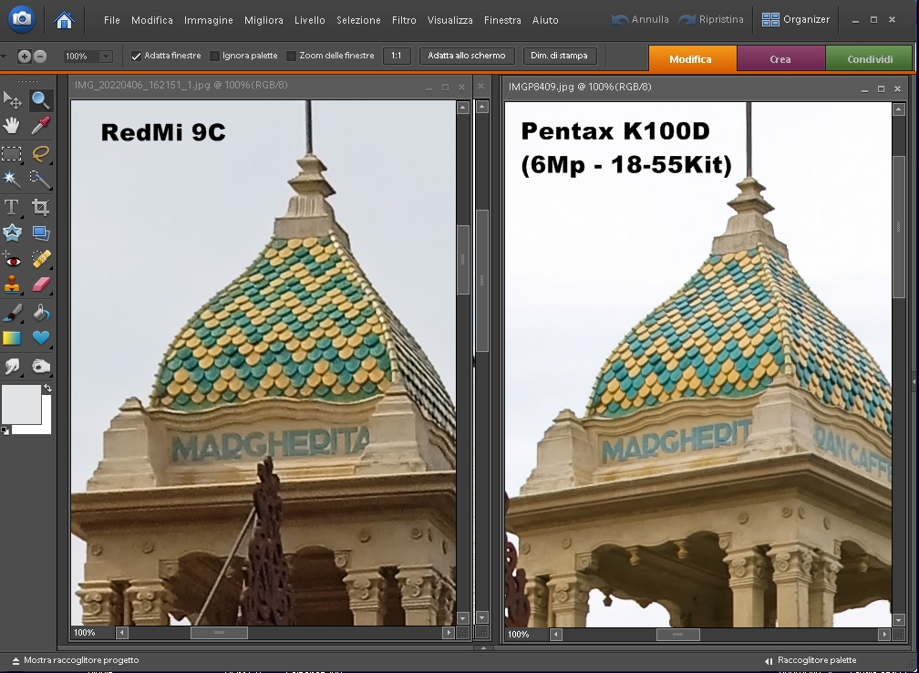This screenshot has height=673, width=919.
Task: Select the Move tool
Action: (x=12, y=100)
